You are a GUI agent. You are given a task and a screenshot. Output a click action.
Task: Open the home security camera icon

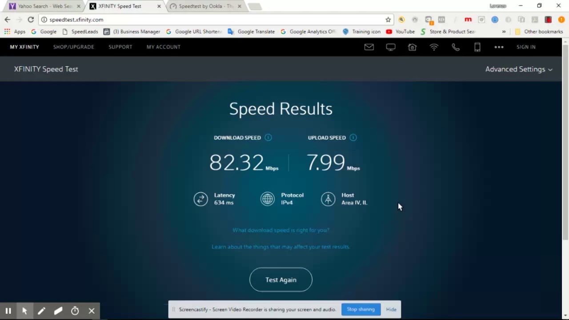pyautogui.click(x=413, y=47)
